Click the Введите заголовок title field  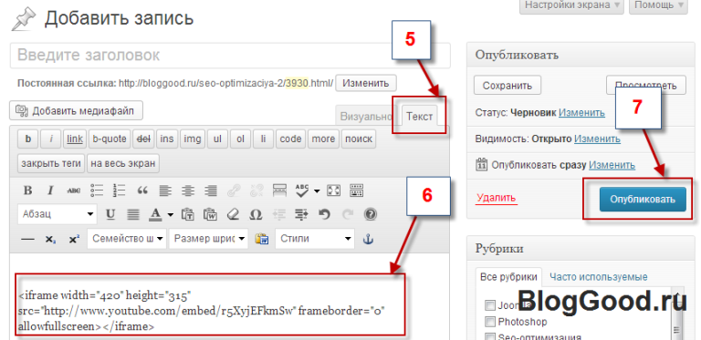(230, 56)
